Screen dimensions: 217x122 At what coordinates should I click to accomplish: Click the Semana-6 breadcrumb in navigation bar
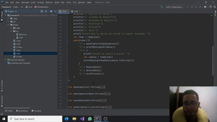(x=6, y=7)
